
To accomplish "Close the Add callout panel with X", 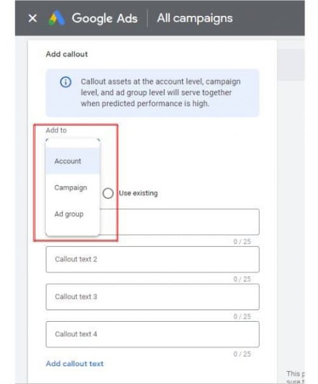I will pos(32,18).
